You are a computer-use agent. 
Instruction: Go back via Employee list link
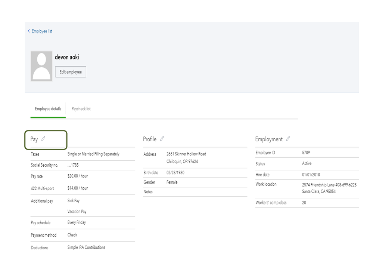(x=42, y=31)
